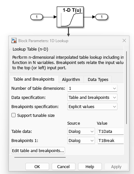Click the Lookup Table (n-D) heading
Viewport: 134px width, 174px height.
coord(30,49)
